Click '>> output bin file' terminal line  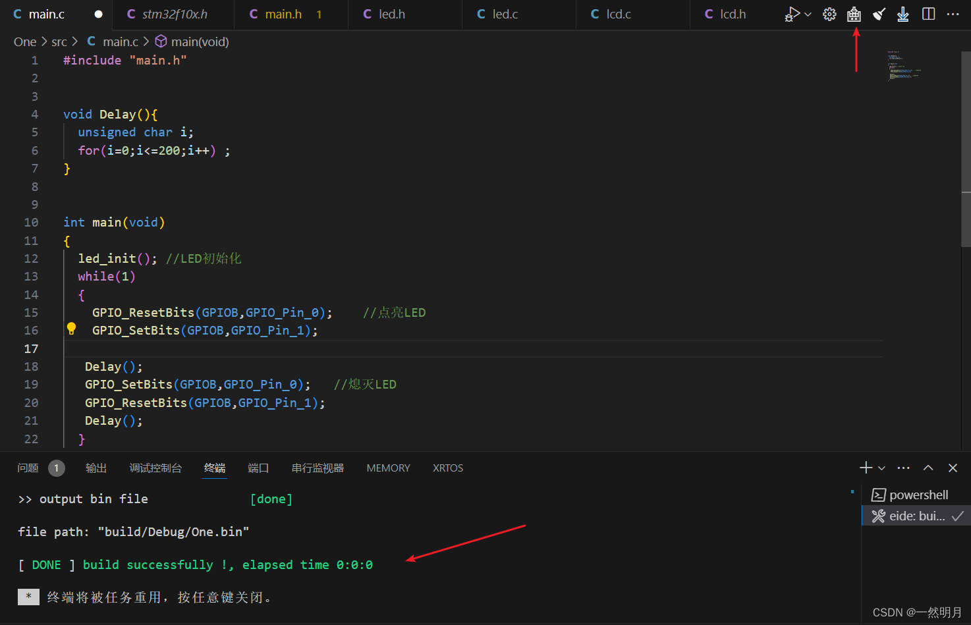83,499
